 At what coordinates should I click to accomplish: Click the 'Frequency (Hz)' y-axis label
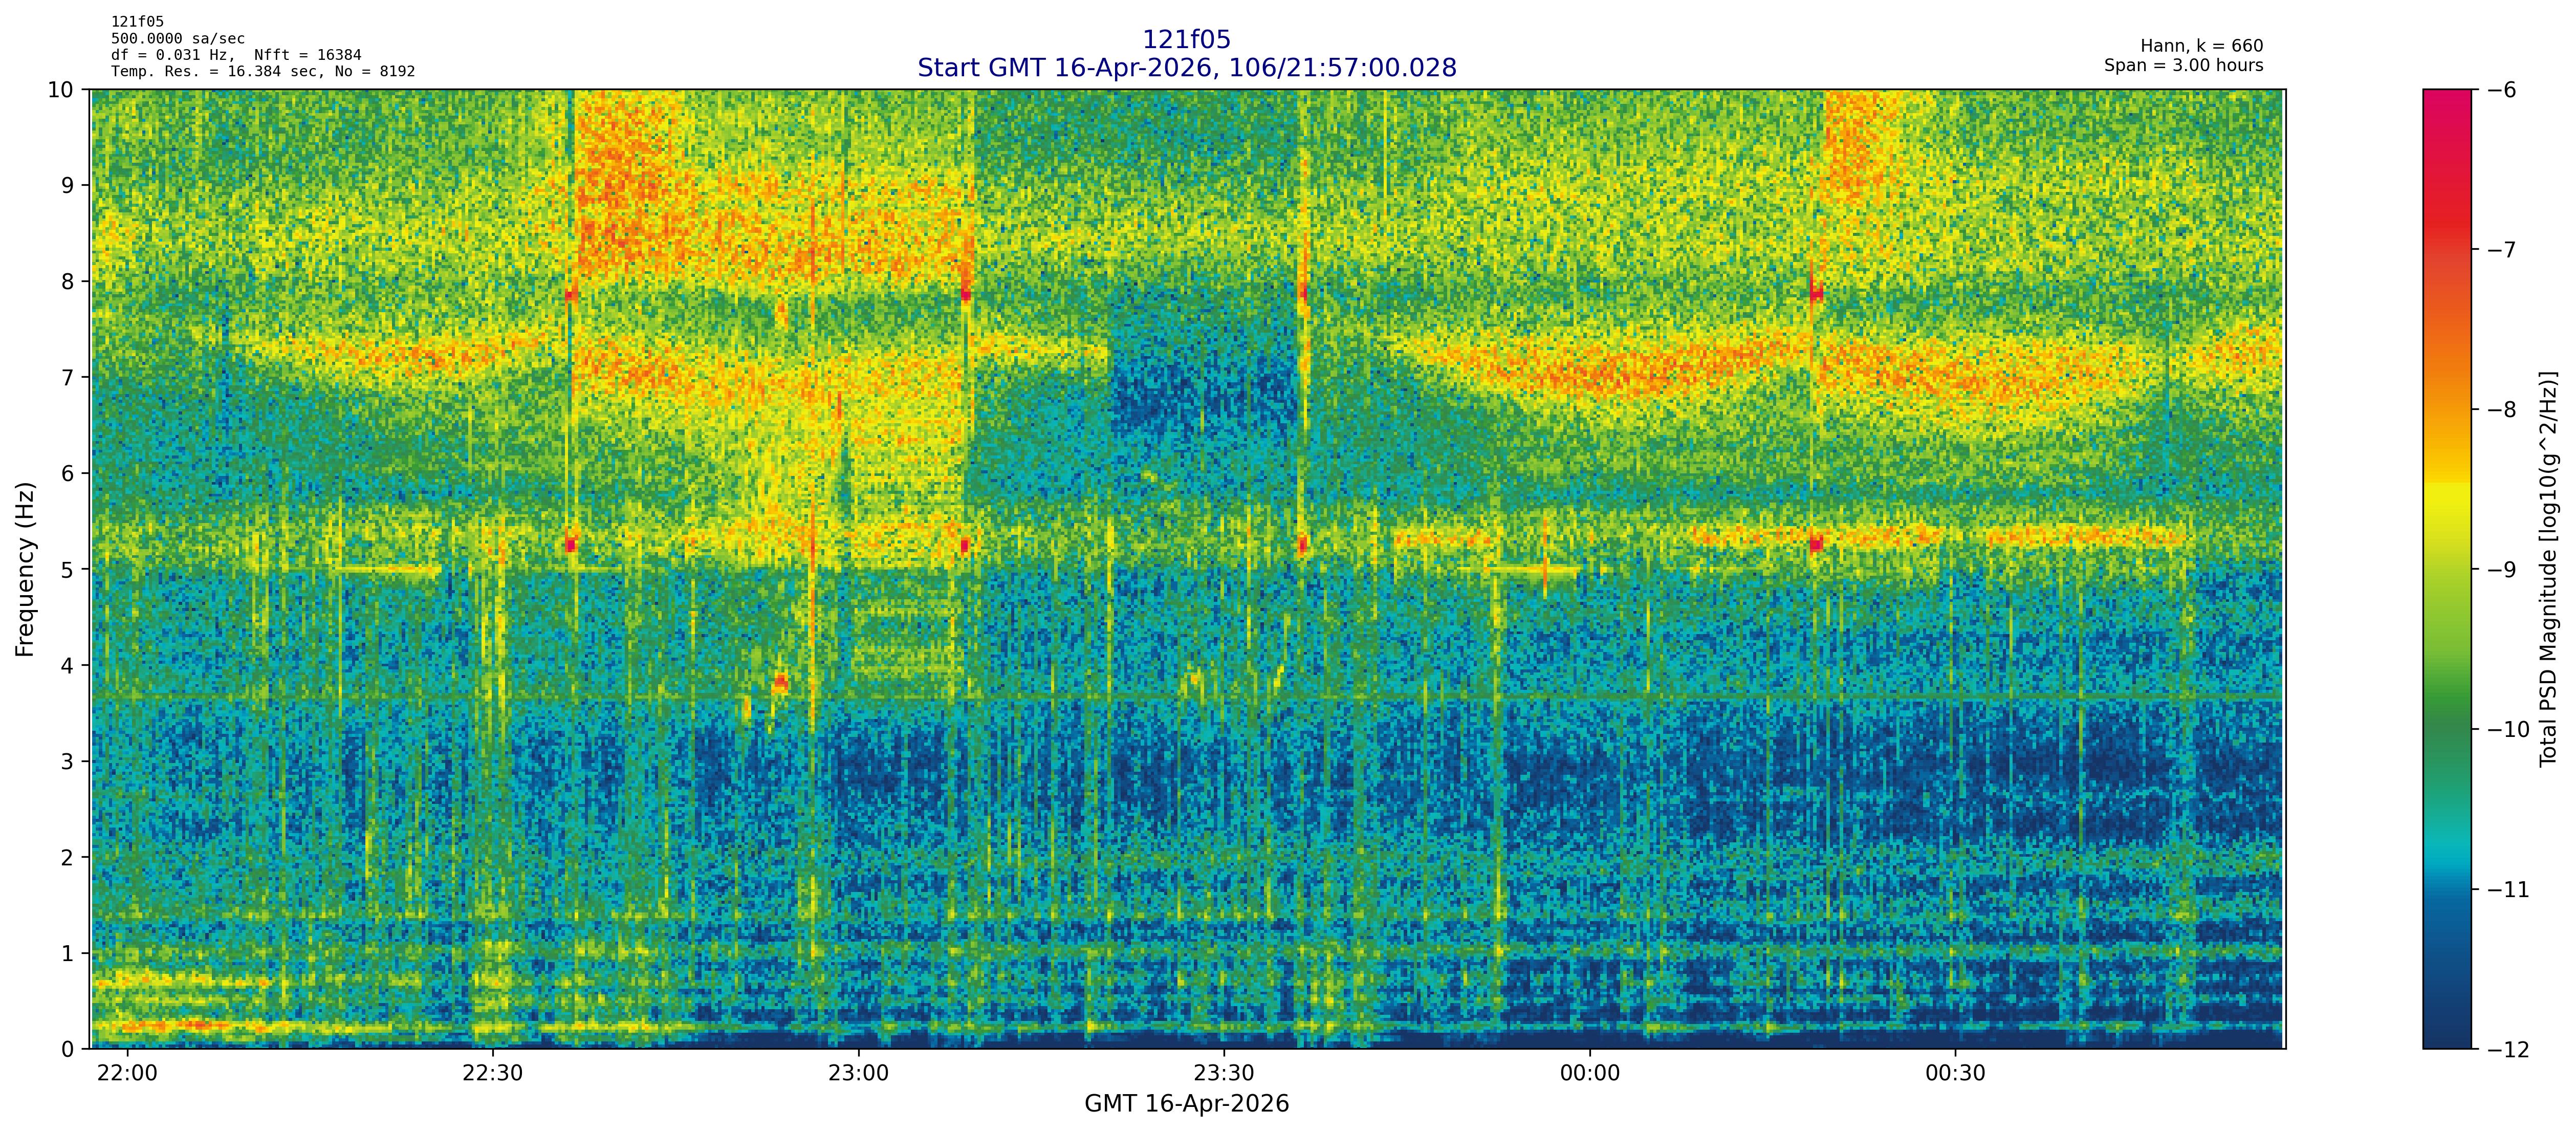25,569
